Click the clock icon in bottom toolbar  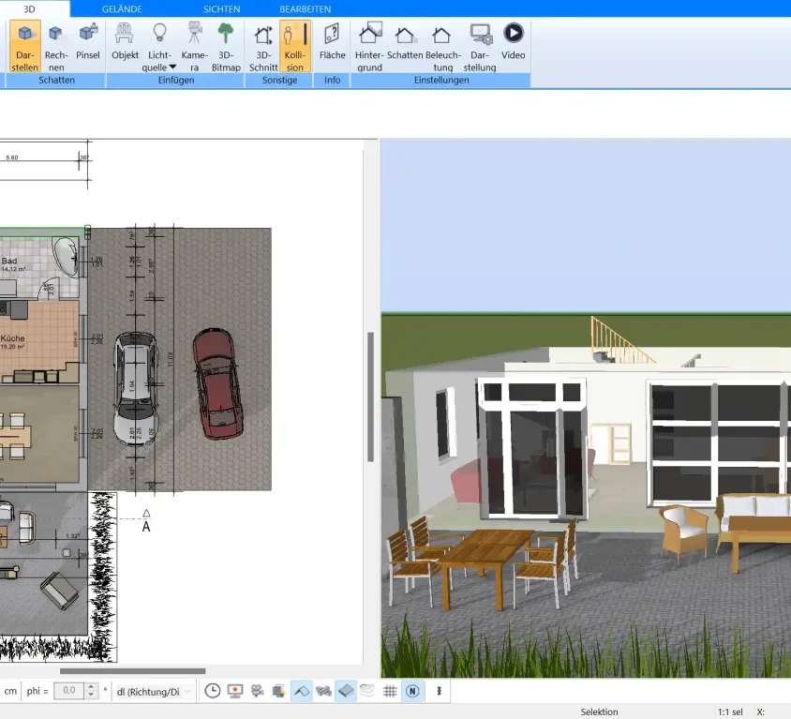coord(213,691)
